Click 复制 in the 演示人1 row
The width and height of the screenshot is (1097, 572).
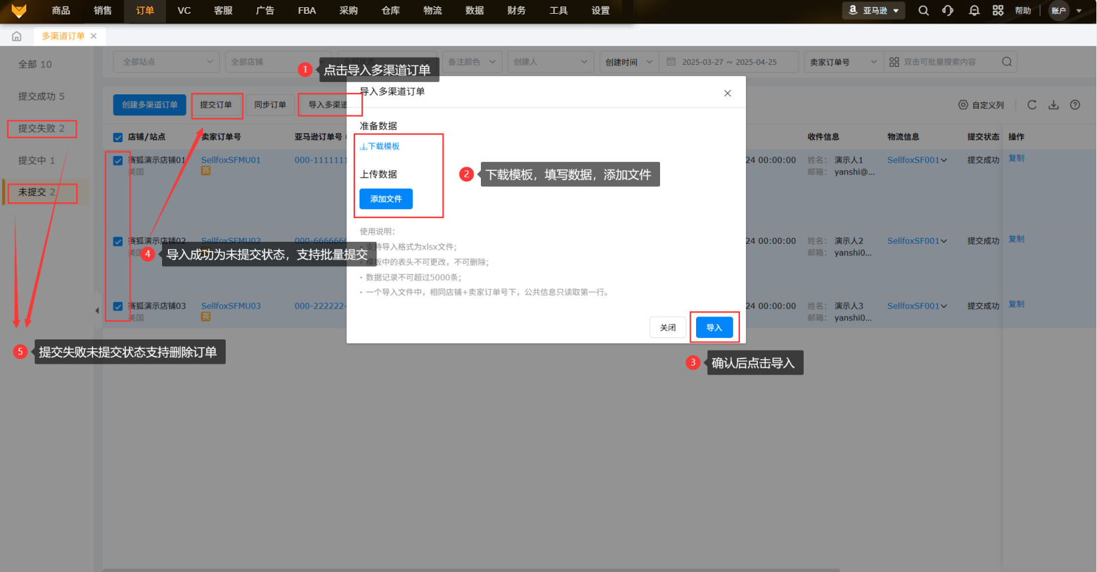coord(1016,158)
